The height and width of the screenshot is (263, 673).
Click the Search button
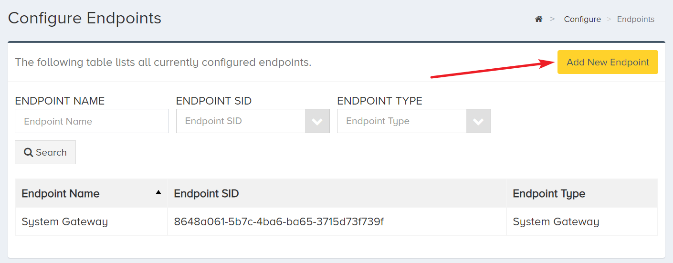click(45, 152)
